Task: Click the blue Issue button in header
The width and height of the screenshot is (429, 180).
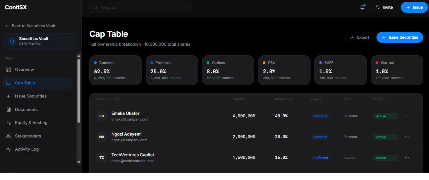Action: click(414, 7)
